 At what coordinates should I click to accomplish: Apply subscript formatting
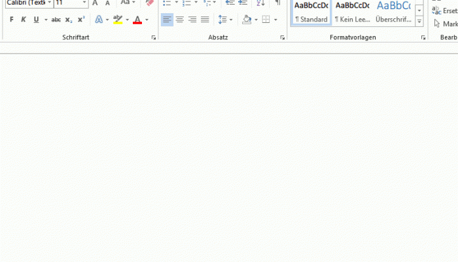pos(68,20)
